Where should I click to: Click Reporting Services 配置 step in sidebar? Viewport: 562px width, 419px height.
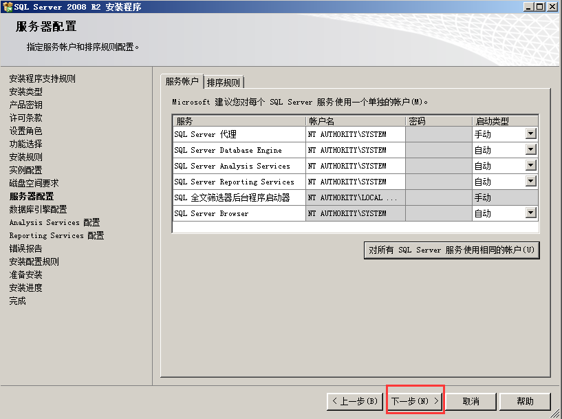(x=56, y=235)
